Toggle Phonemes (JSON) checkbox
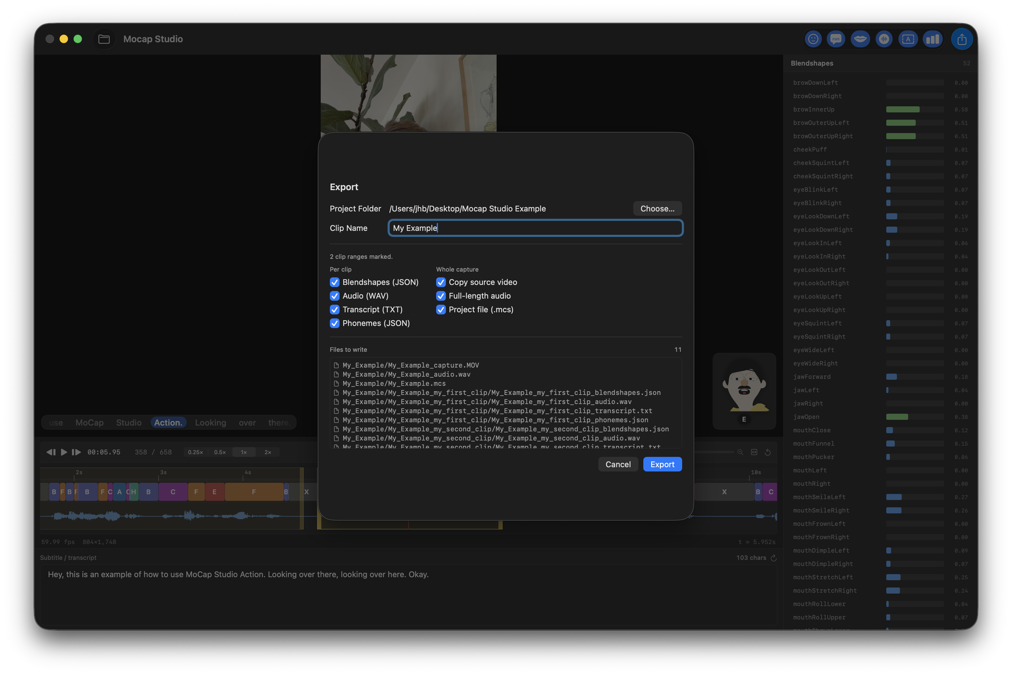1012x675 pixels. [x=334, y=323]
